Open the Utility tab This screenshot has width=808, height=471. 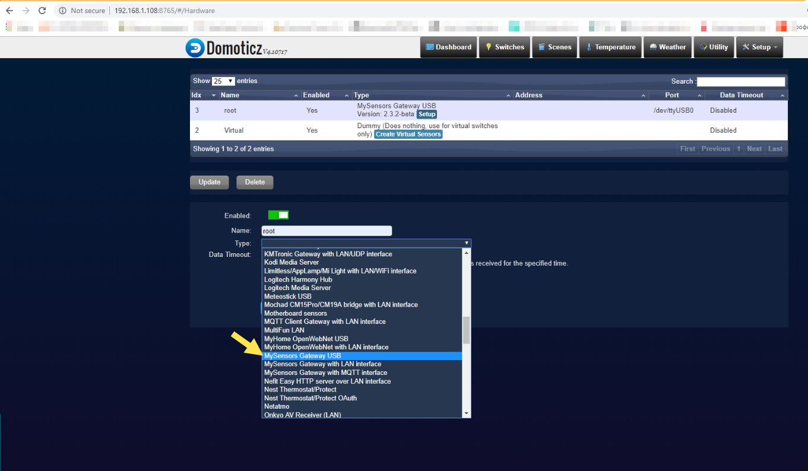714,47
